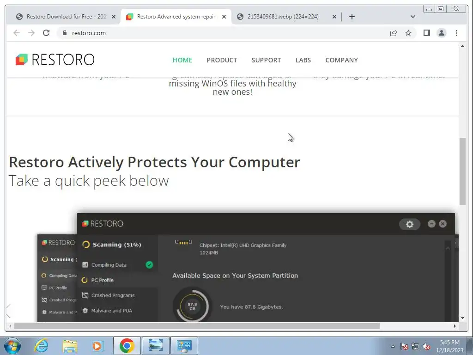Click the minimize circle in Restoro app preview
The height and width of the screenshot is (355, 473).
(x=431, y=224)
